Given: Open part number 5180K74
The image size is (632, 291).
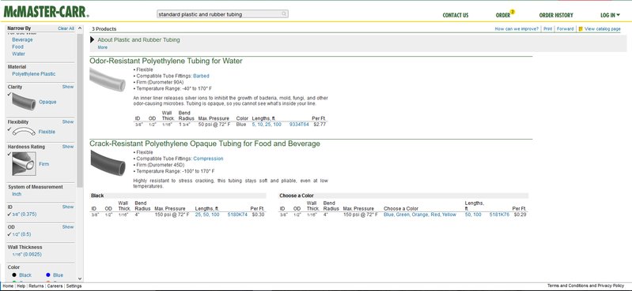Looking at the screenshot, I should coord(237,215).
